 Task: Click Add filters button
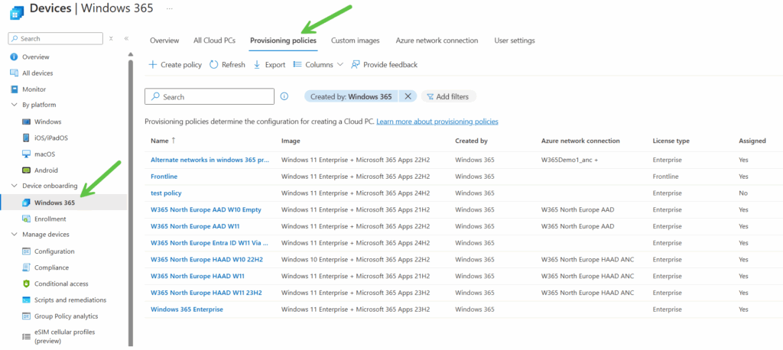(x=448, y=96)
